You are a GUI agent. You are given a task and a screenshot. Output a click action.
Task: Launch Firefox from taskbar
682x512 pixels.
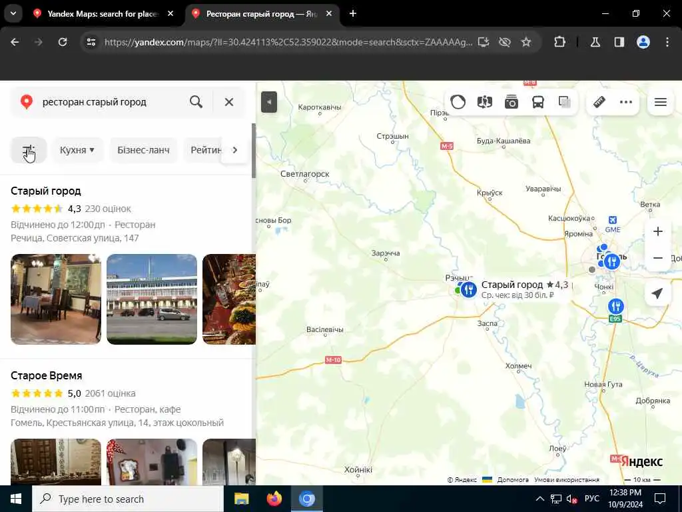[x=274, y=499]
